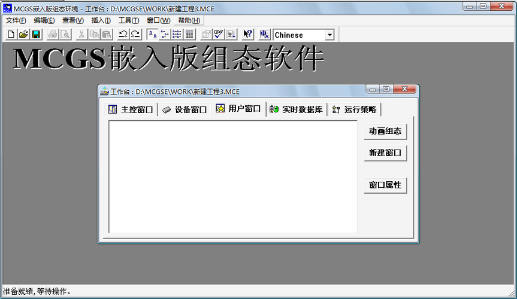
Task: Click the 窗口属性 button
Action: 385,185
